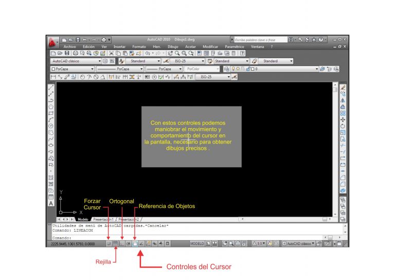Toggle Dynamic Input in status bar
This screenshot has height=280, width=396.
tap(155, 244)
